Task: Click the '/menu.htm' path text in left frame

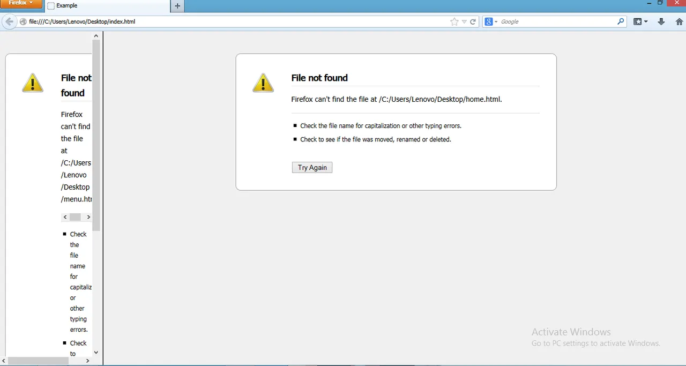Action: [x=77, y=199]
